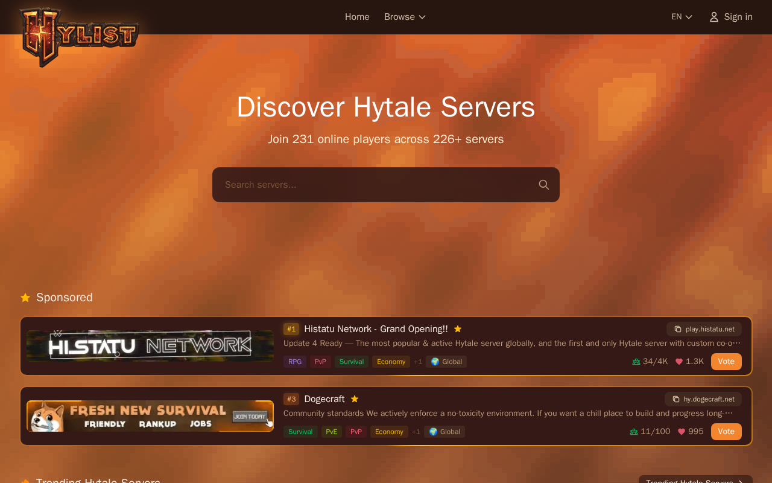Vote for the Dogecraft server
The image size is (772, 483).
726,432
